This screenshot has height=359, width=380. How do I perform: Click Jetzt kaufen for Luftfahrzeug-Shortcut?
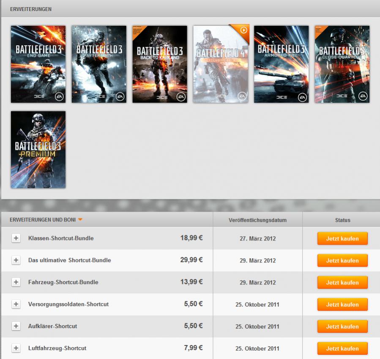click(342, 348)
